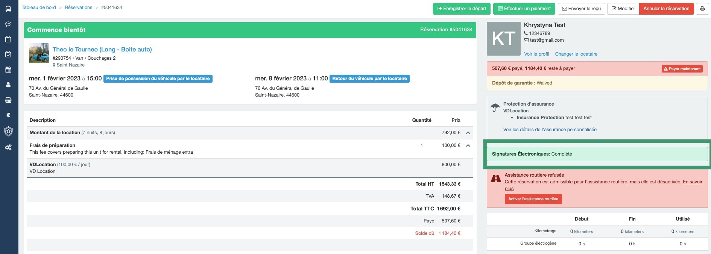Open the shield star sidebar icon
The width and height of the screenshot is (711, 254).
click(x=8, y=131)
